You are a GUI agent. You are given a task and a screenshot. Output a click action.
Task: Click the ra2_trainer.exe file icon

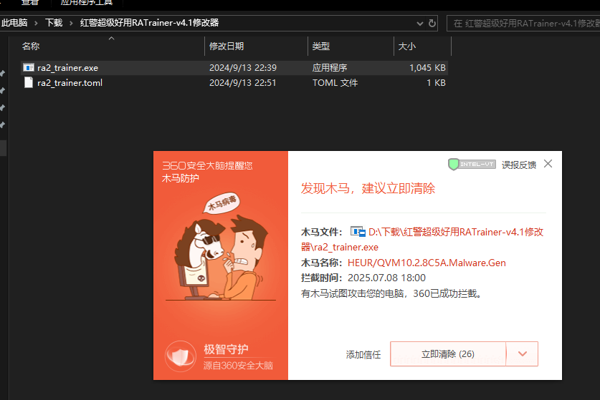(29, 68)
